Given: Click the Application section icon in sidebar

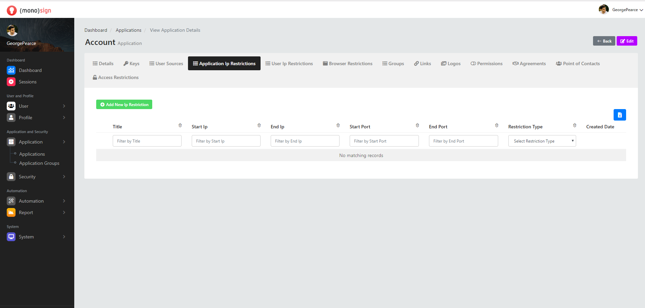Looking at the screenshot, I should (x=11, y=142).
